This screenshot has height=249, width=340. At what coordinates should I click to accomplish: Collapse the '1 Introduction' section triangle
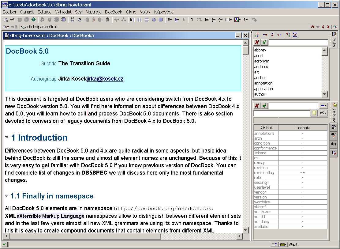point(7,138)
